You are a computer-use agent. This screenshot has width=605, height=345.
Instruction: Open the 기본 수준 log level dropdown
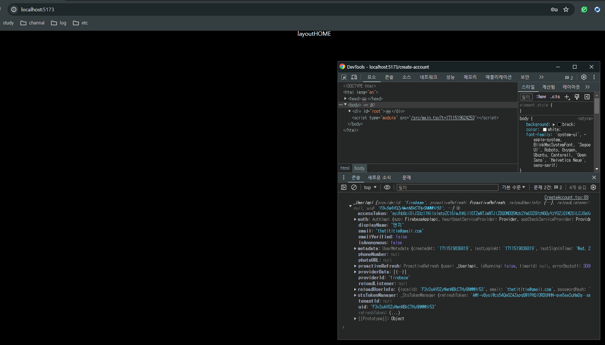513,187
